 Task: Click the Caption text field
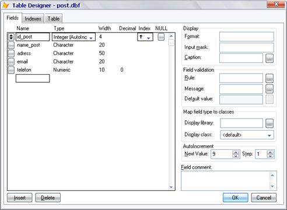coord(241,58)
